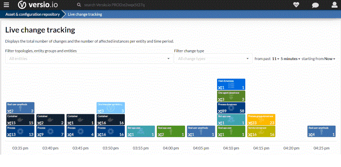Expand the All entities filter dropdown
This screenshot has height=167, width=341.
coord(89,58)
